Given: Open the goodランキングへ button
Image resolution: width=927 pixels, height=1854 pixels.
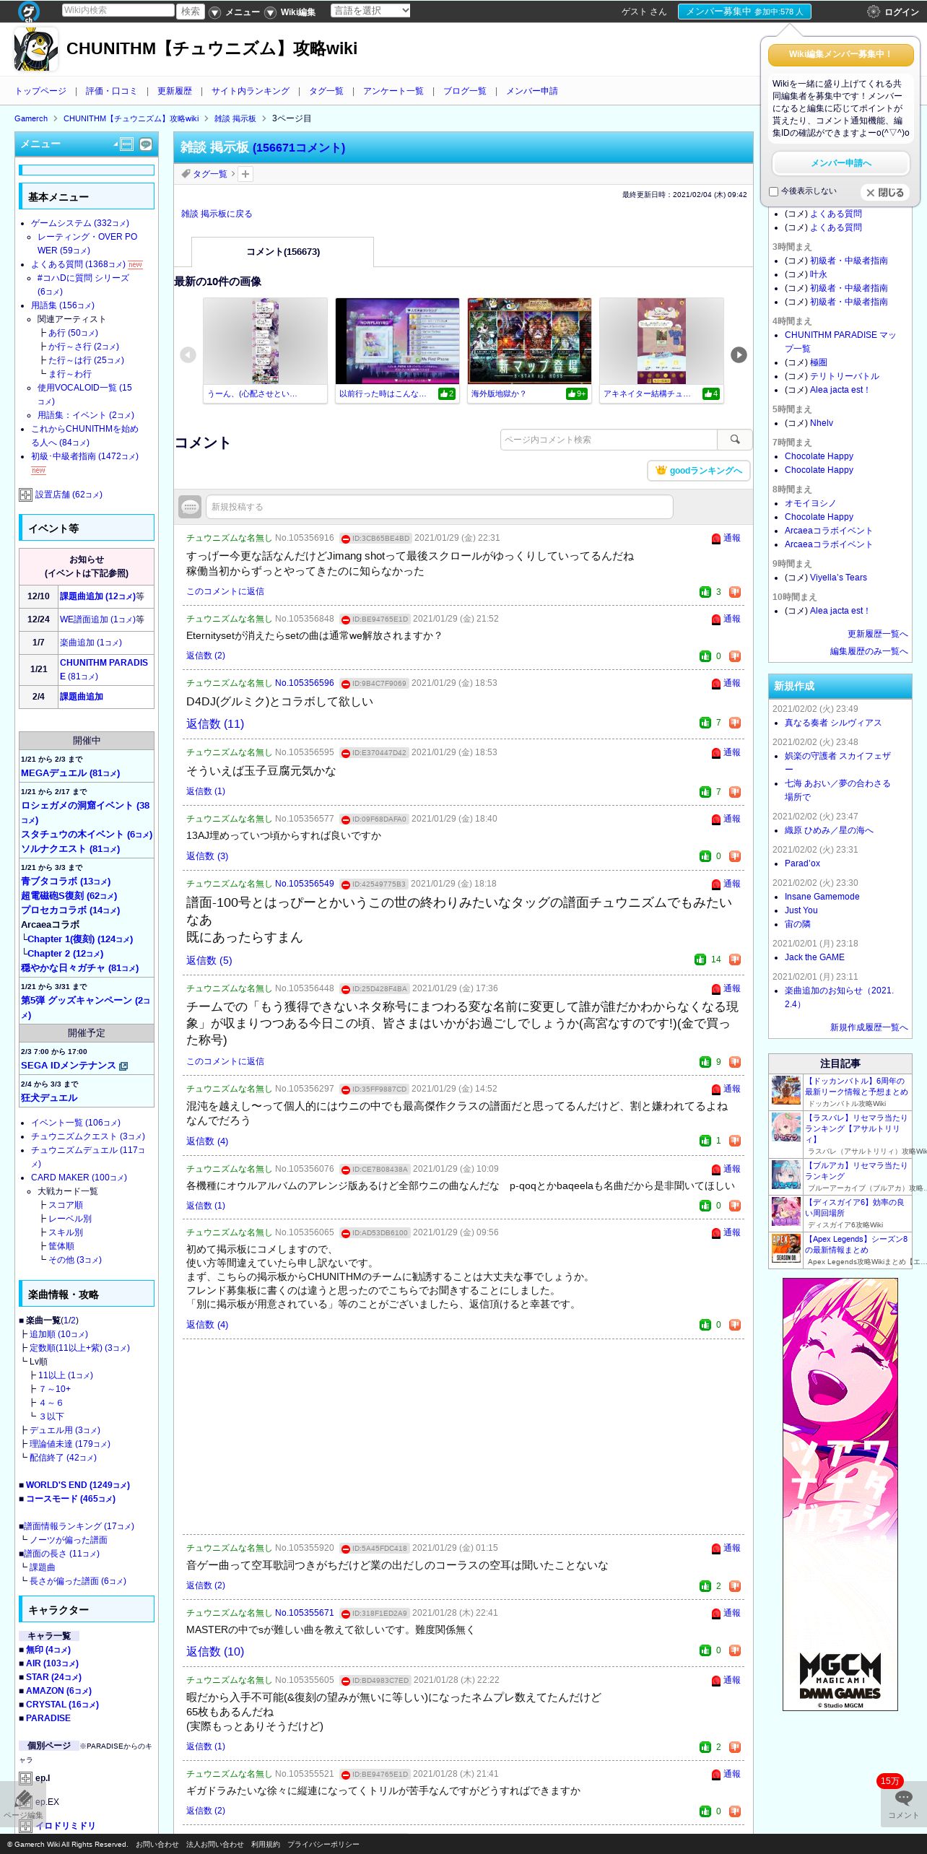Looking at the screenshot, I should pyautogui.click(x=699, y=471).
